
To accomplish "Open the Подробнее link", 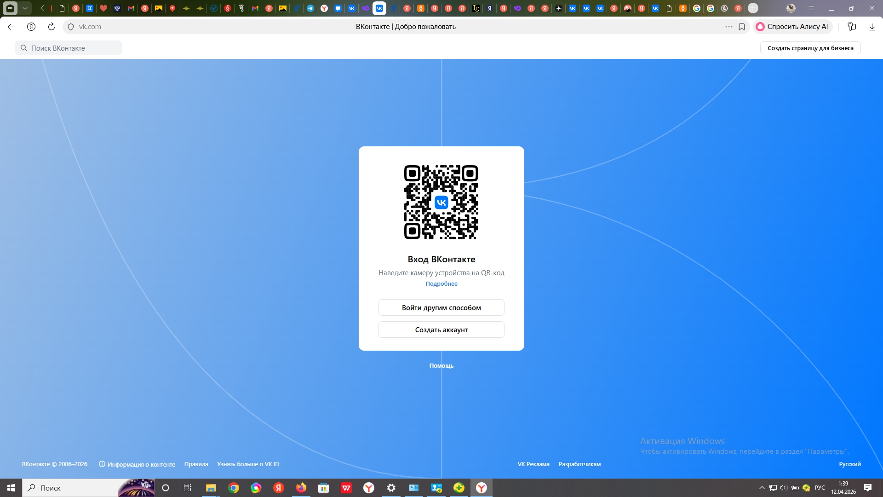I will [x=441, y=283].
